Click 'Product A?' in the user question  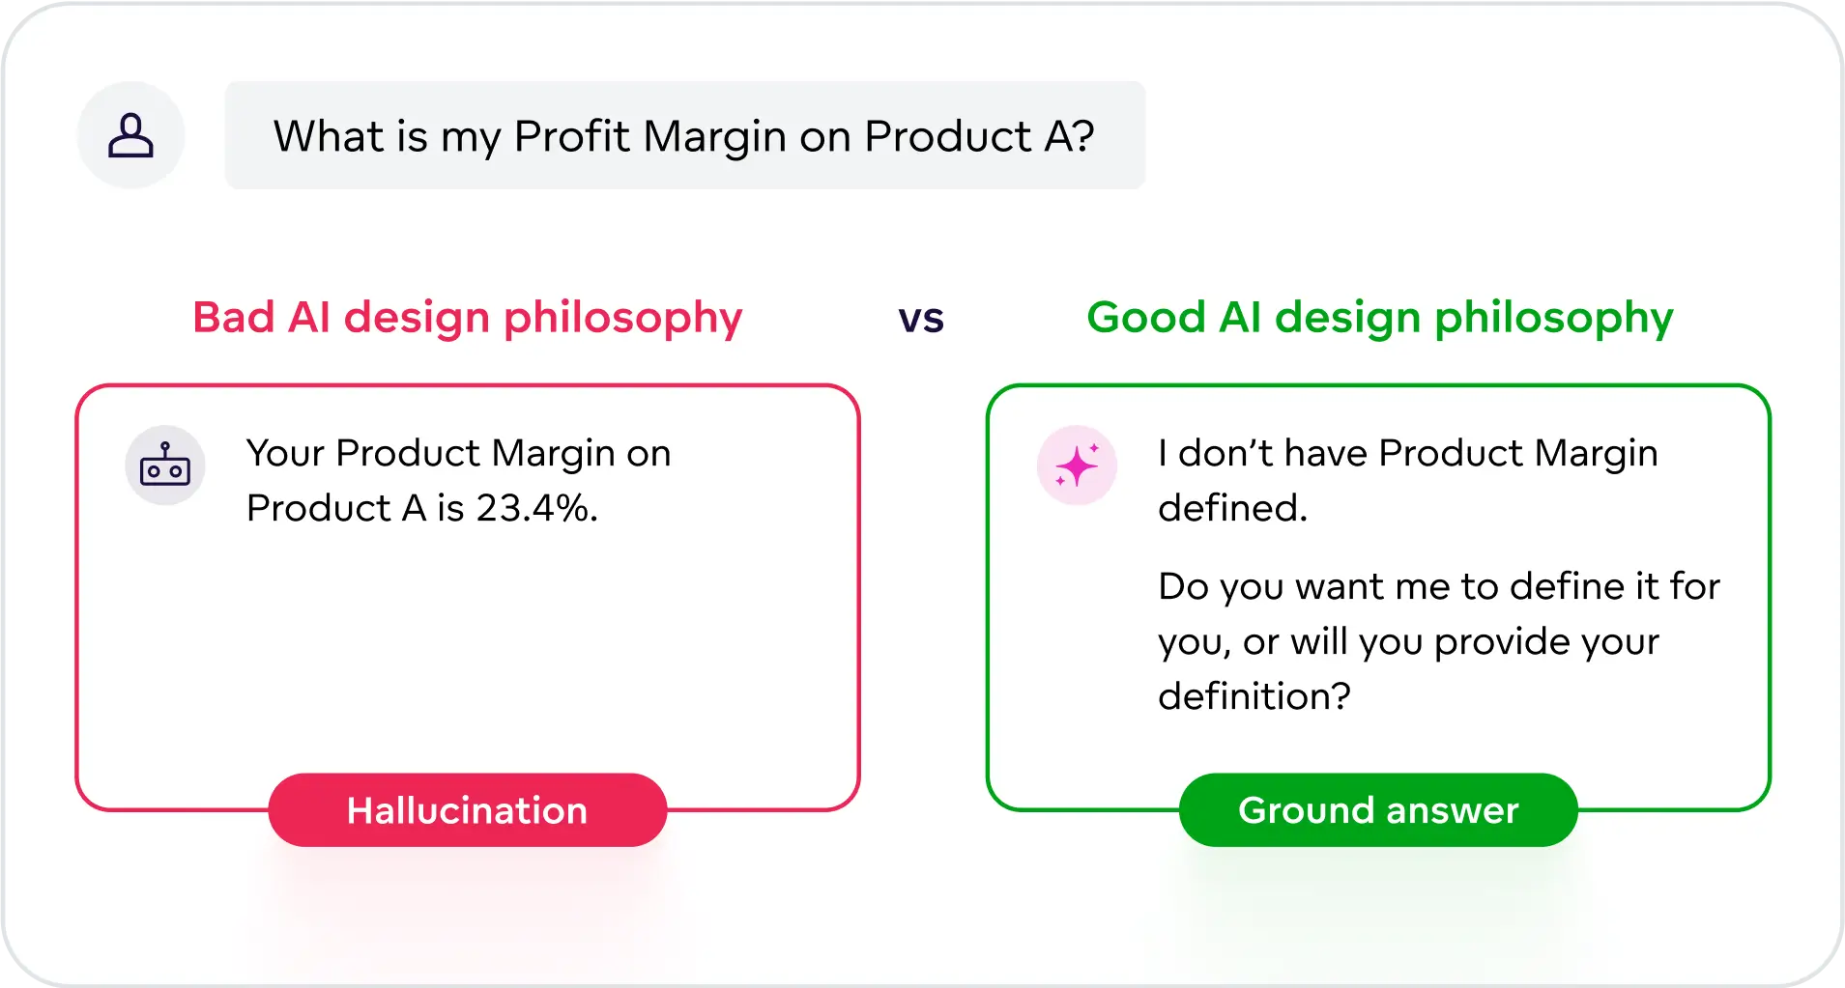click(x=979, y=136)
